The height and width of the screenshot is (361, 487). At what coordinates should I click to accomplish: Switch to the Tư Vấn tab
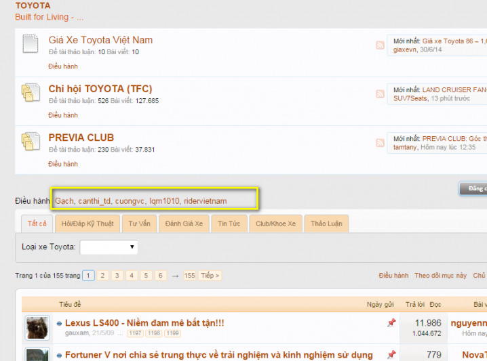point(139,224)
